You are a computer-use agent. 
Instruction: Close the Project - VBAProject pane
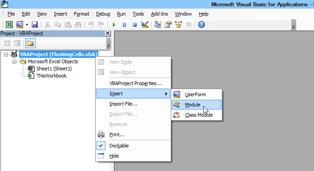coord(108,33)
